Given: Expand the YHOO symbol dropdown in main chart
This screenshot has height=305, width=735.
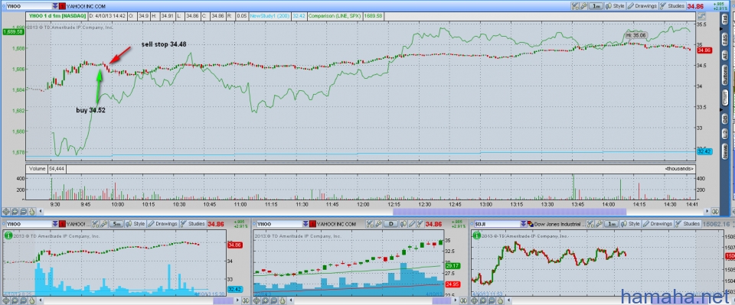Looking at the screenshot, I should 55,6.
